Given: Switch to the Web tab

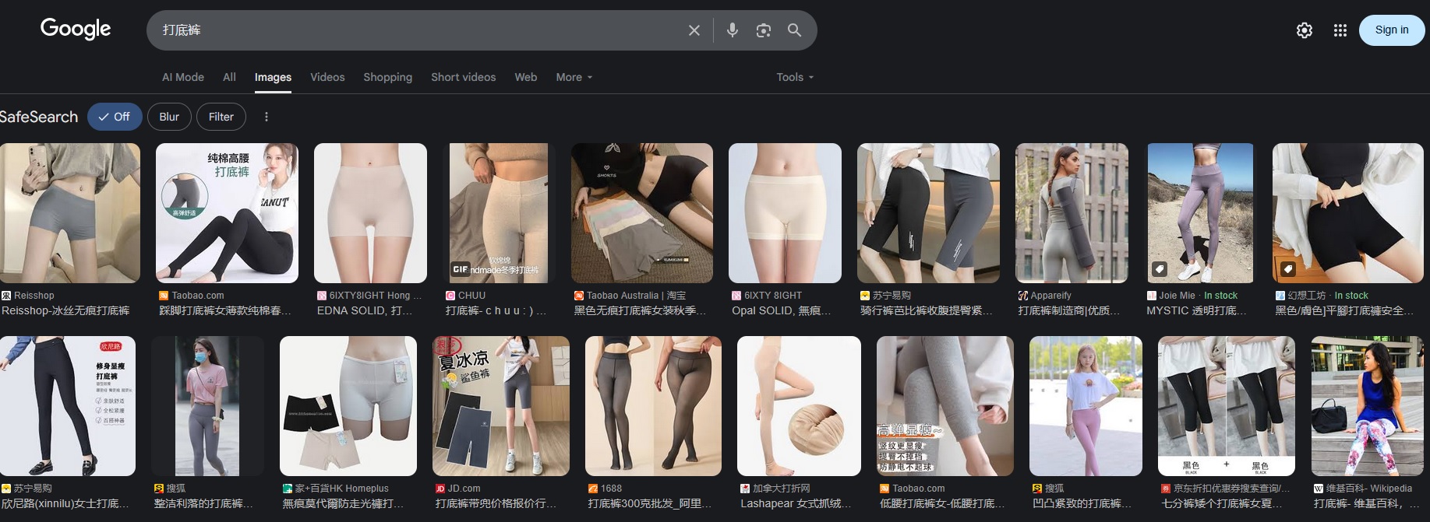Looking at the screenshot, I should point(526,77).
